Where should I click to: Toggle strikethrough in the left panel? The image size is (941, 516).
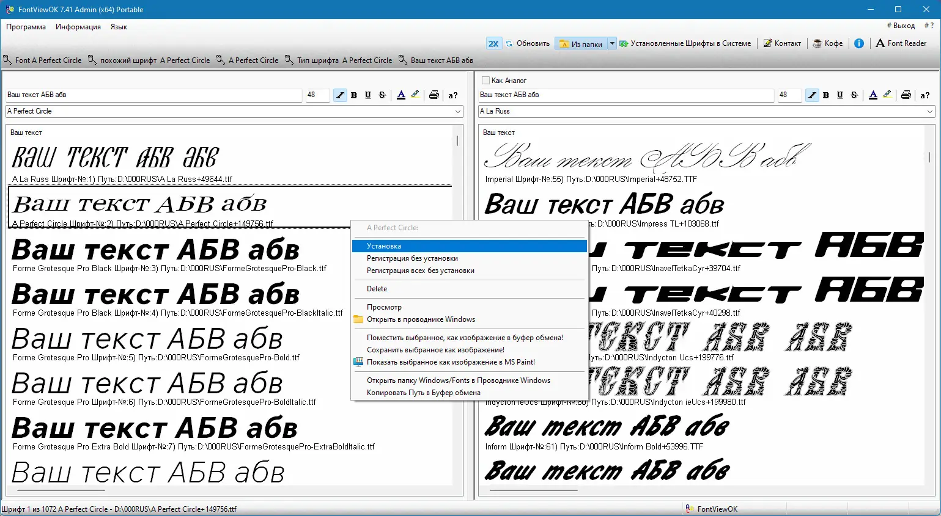click(x=382, y=95)
